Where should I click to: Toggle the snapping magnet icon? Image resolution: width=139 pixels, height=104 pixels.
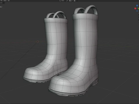point(70,1)
